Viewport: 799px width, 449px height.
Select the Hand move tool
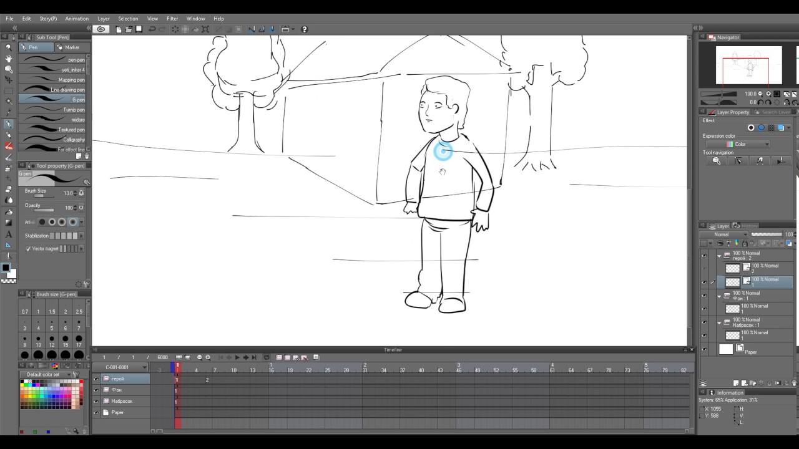[8, 58]
